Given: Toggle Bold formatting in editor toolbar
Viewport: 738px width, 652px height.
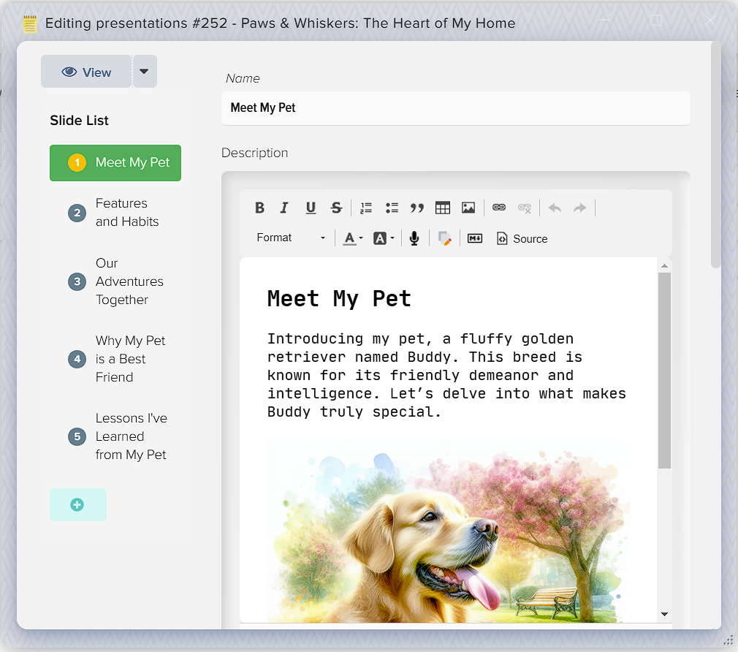Looking at the screenshot, I should (259, 208).
